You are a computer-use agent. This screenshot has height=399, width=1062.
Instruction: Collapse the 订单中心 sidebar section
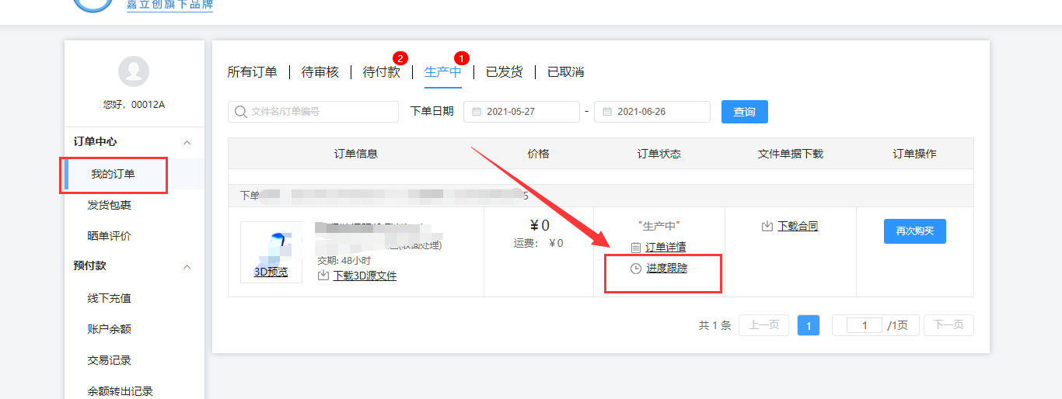coord(187,142)
